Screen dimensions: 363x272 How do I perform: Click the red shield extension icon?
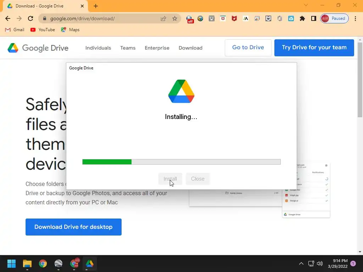(x=234, y=18)
